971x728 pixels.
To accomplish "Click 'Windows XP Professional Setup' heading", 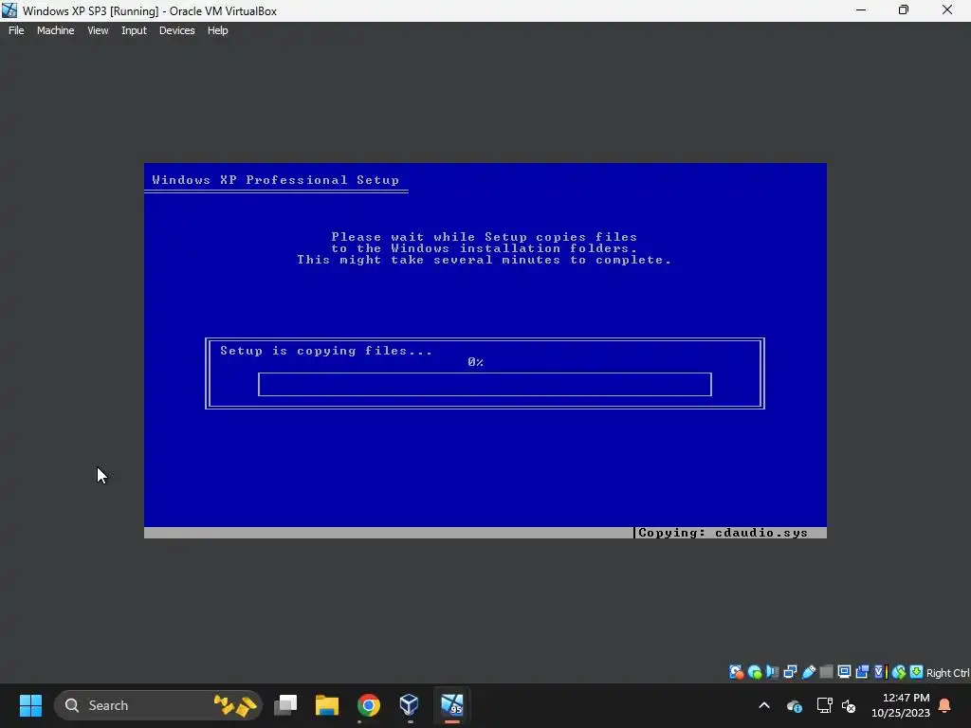I will tap(276, 180).
